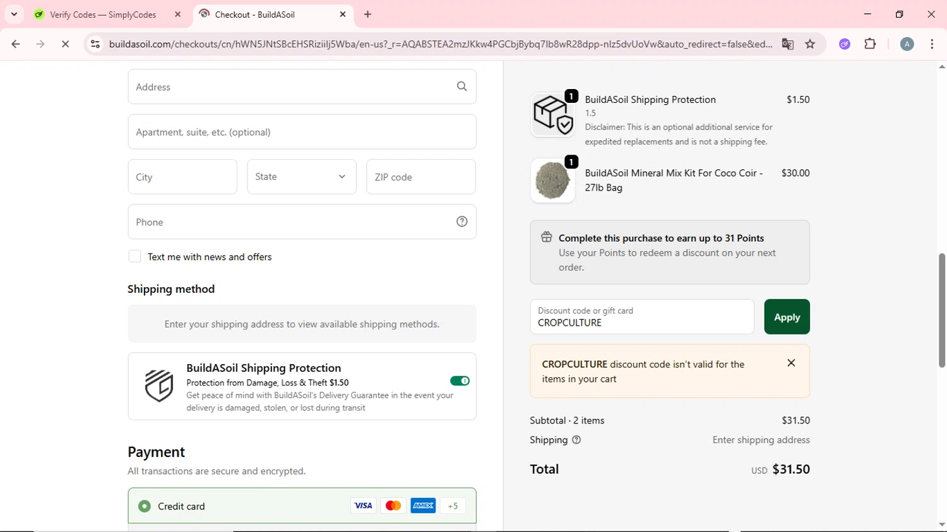Open the tab search dropdown arrow

point(14,15)
